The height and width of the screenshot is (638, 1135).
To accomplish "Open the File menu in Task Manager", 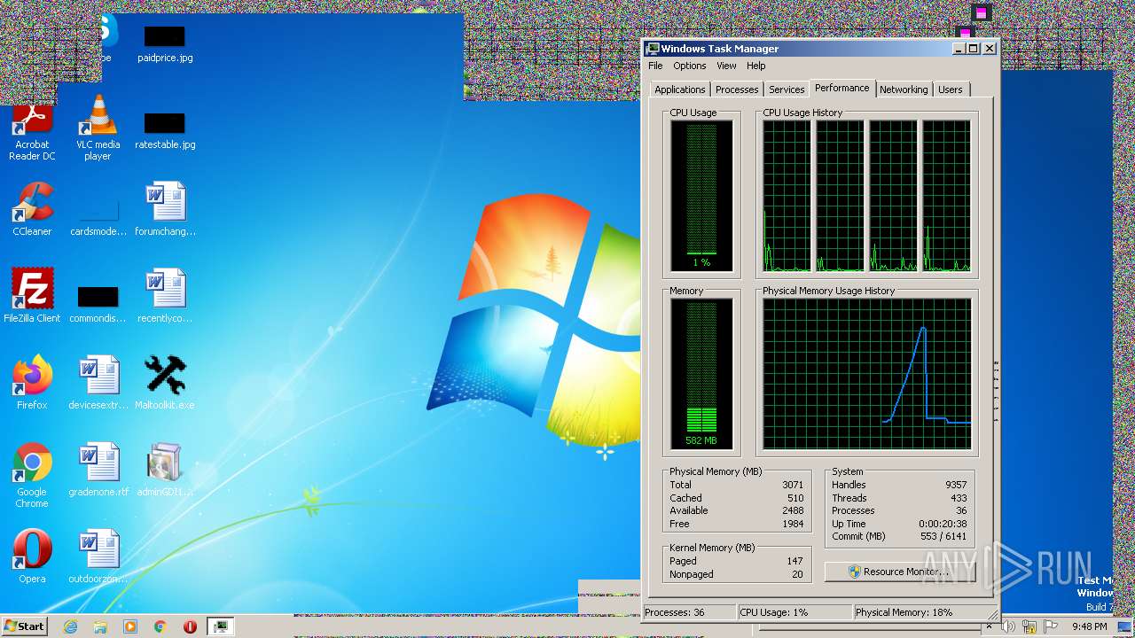I will [655, 66].
